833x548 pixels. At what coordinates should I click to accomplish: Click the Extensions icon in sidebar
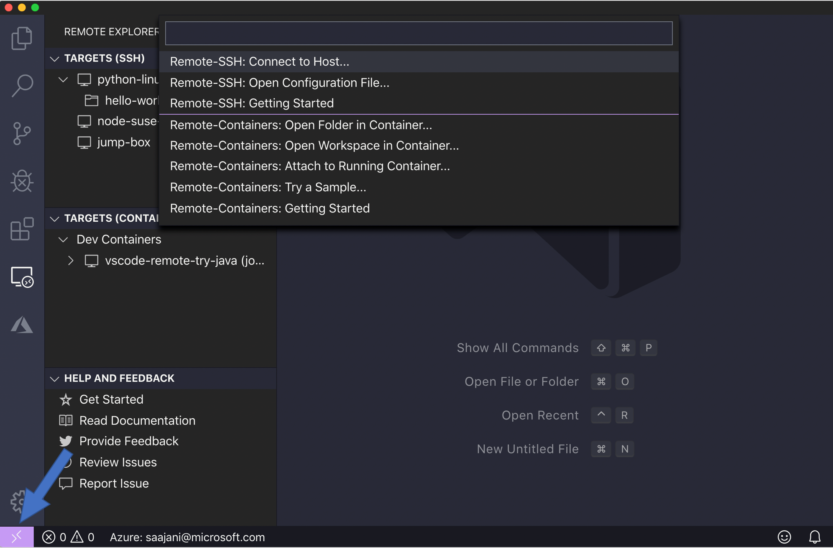(x=21, y=229)
